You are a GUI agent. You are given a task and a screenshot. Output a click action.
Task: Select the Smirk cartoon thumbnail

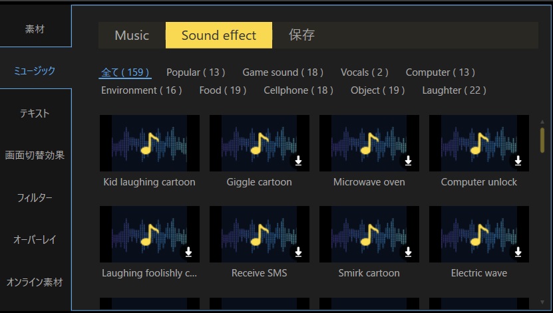[x=369, y=234]
